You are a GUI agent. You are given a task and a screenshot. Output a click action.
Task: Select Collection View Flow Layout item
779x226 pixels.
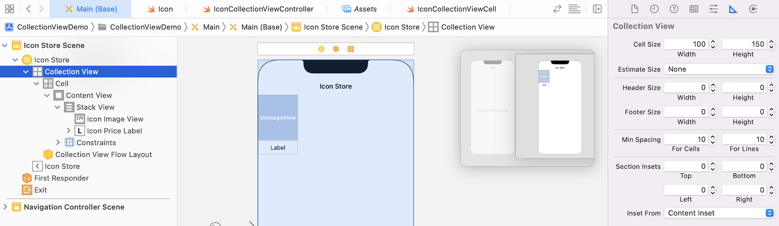(103, 154)
